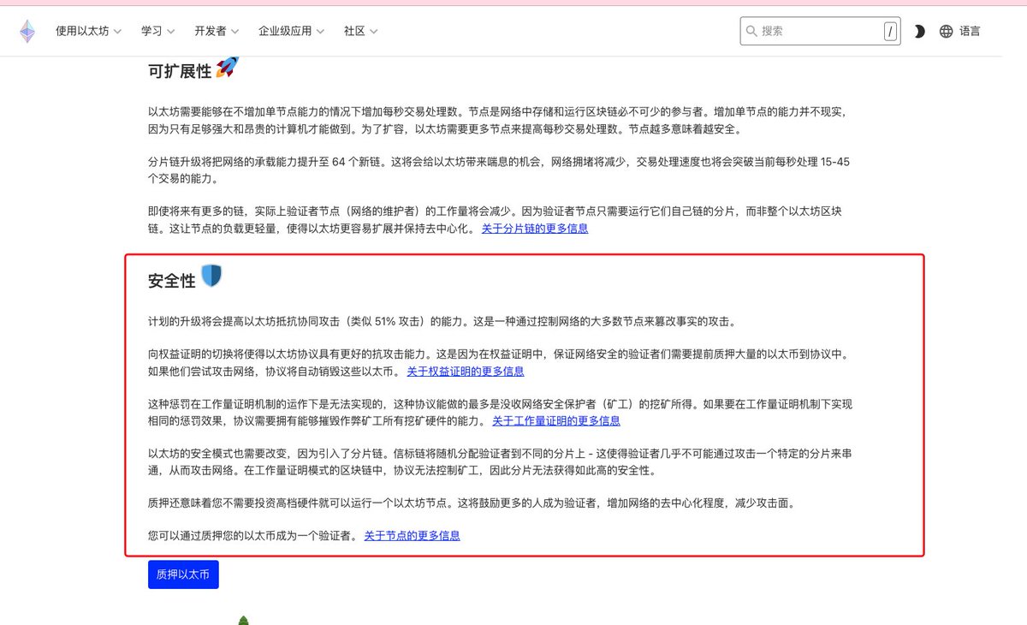Viewport: 1027px width, 625px height.
Task: Open the 开发者 dropdown menu
Action: click(x=217, y=31)
